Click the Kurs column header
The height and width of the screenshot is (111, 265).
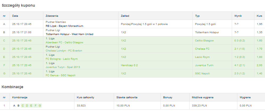click(x=259, y=16)
